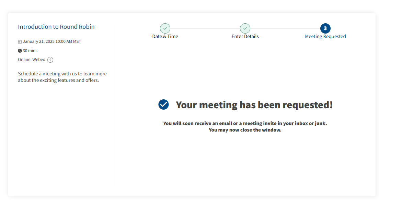Viewport: 402px width, 222px height.
Task: Click the step 3 numbered circle
Action: [x=325, y=28]
